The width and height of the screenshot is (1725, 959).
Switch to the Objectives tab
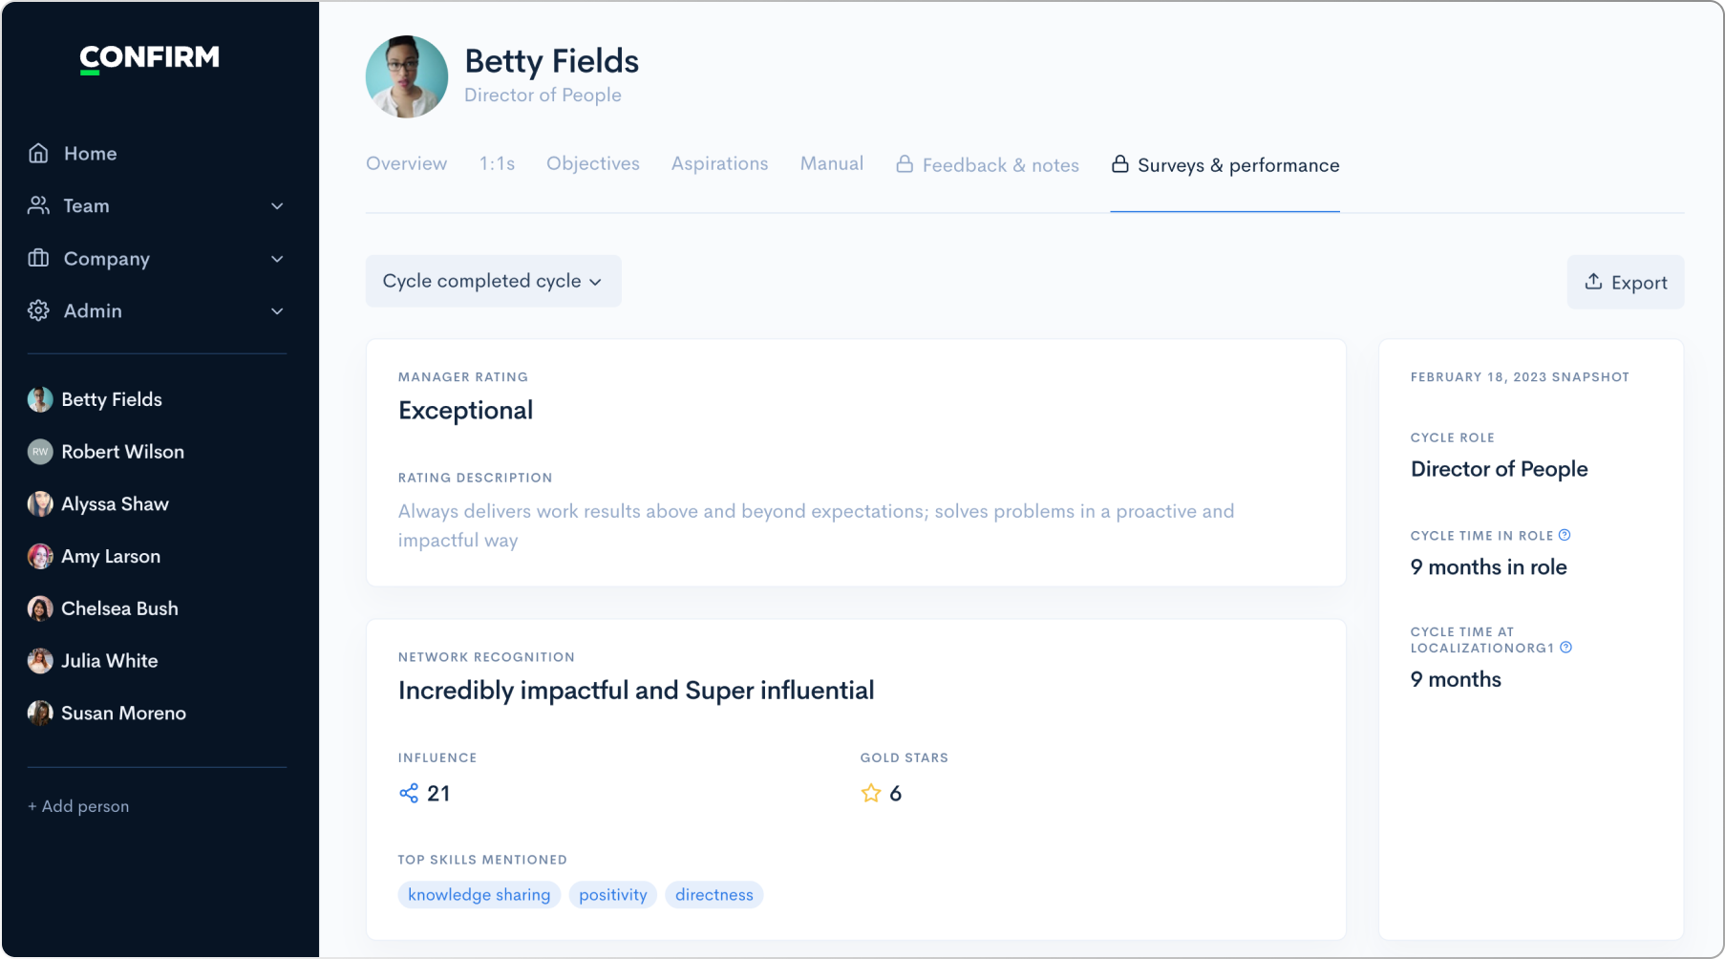click(x=592, y=164)
